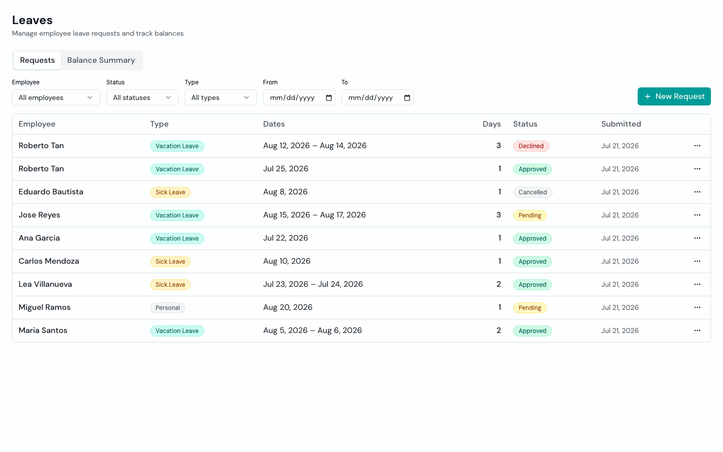The width and height of the screenshot is (723, 452).
Task: Click the Leaves page heading
Action: click(32, 20)
